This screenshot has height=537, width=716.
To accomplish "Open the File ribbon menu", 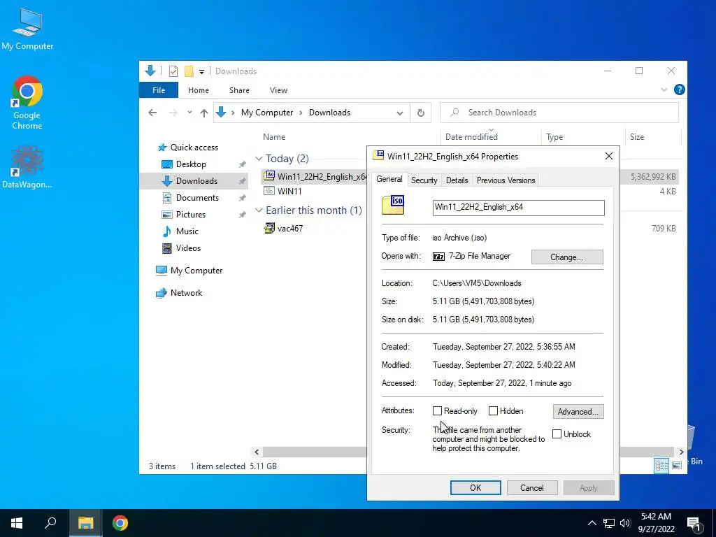I will 159,90.
